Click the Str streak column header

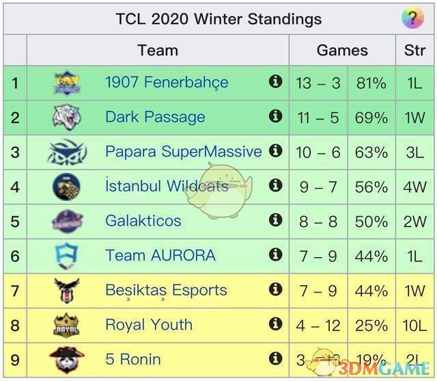[414, 51]
